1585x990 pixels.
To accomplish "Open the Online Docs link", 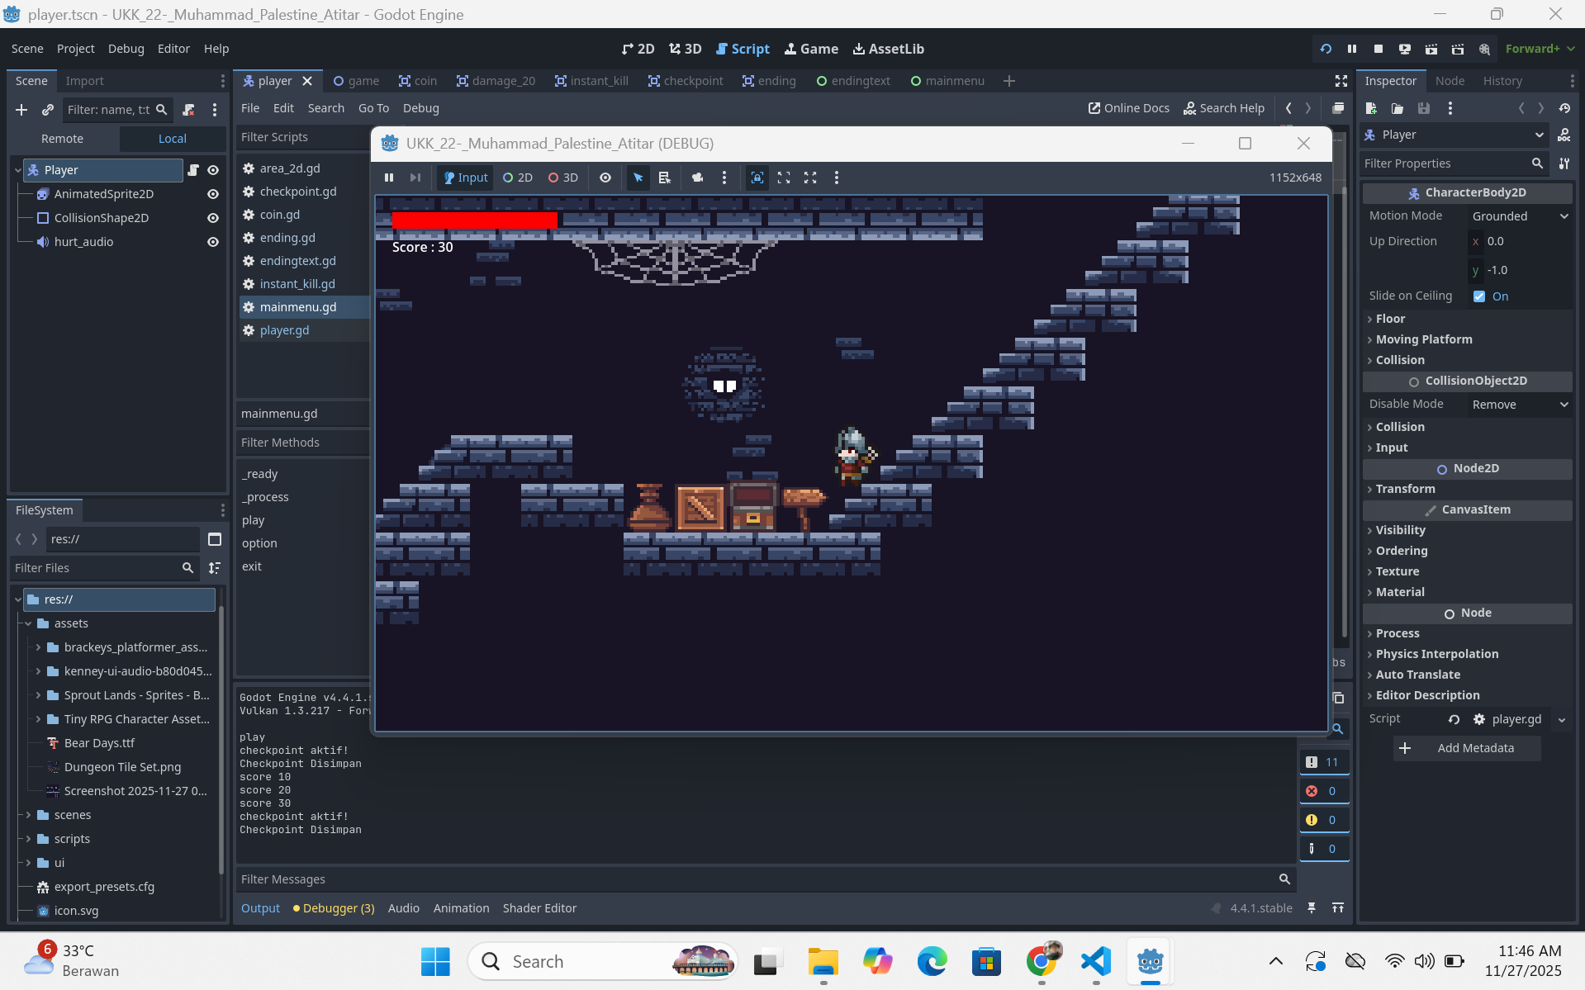I will [x=1128, y=108].
